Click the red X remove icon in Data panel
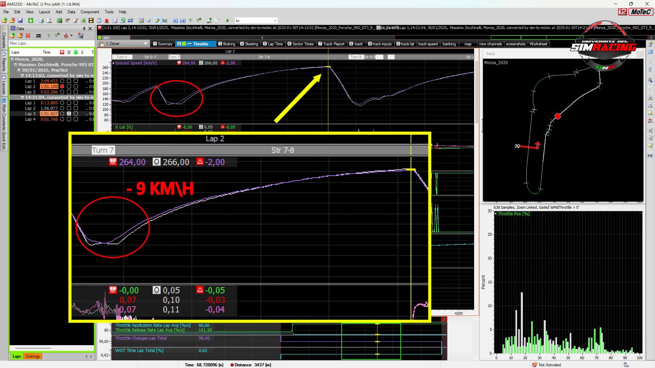 click(28, 35)
